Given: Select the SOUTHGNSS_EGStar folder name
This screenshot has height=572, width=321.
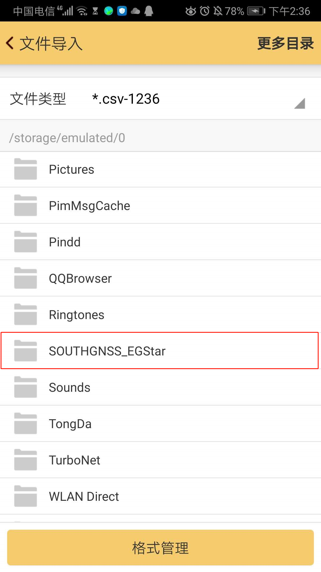Looking at the screenshot, I should pos(107,351).
